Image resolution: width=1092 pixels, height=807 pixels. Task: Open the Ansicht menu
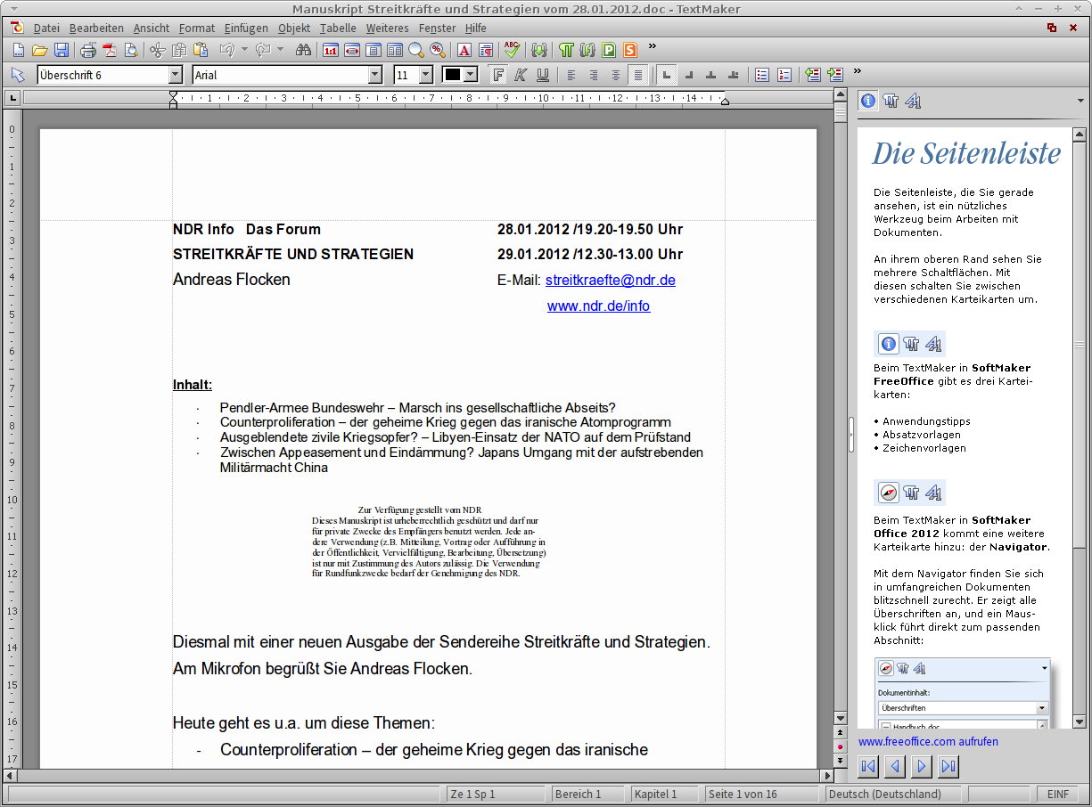click(x=152, y=29)
